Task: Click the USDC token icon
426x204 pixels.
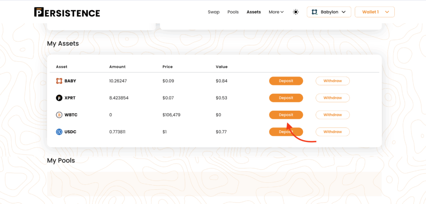Action: [59, 132]
